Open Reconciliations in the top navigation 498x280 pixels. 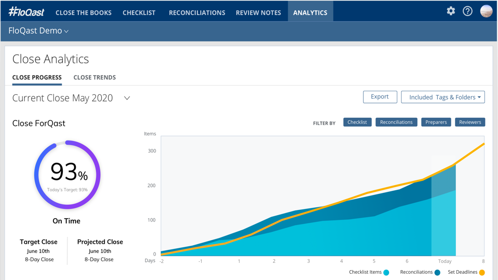197,12
